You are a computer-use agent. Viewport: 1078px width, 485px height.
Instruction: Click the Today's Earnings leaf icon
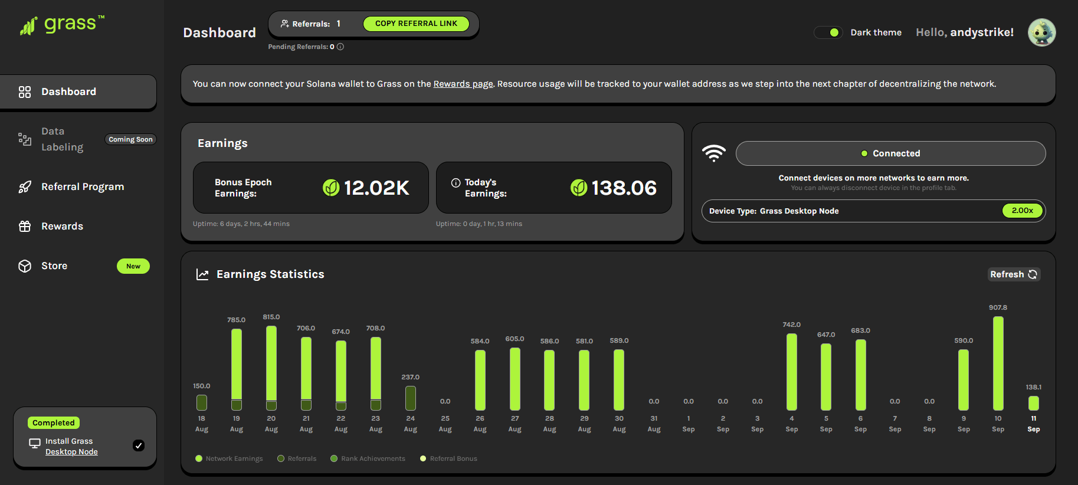point(579,188)
